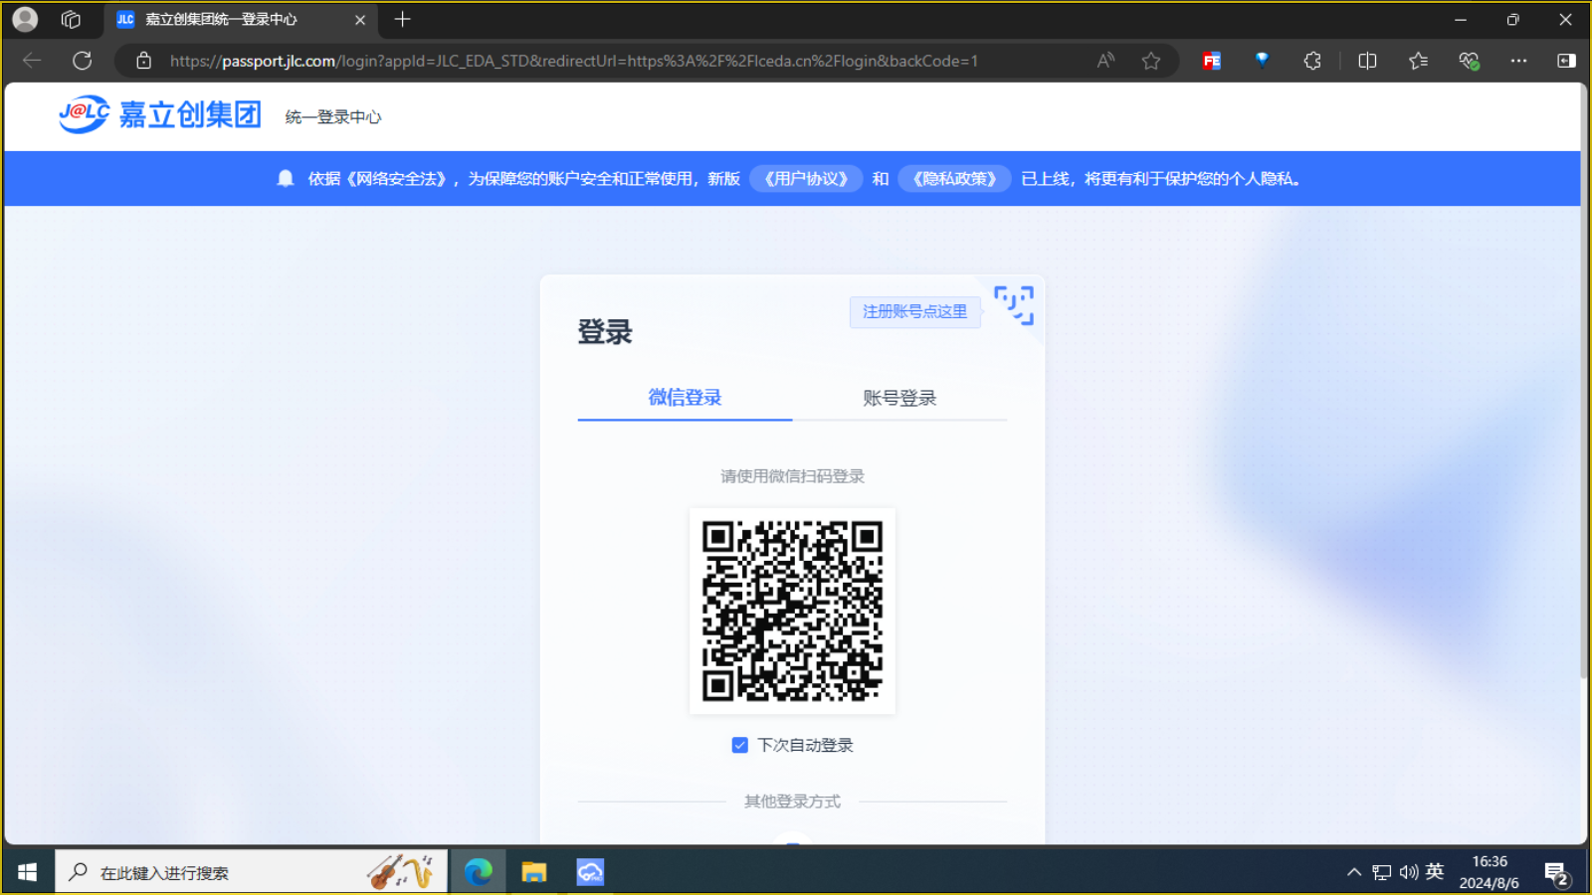
Task: Open the volume control tray icon
Action: [x=1409, y=872]
